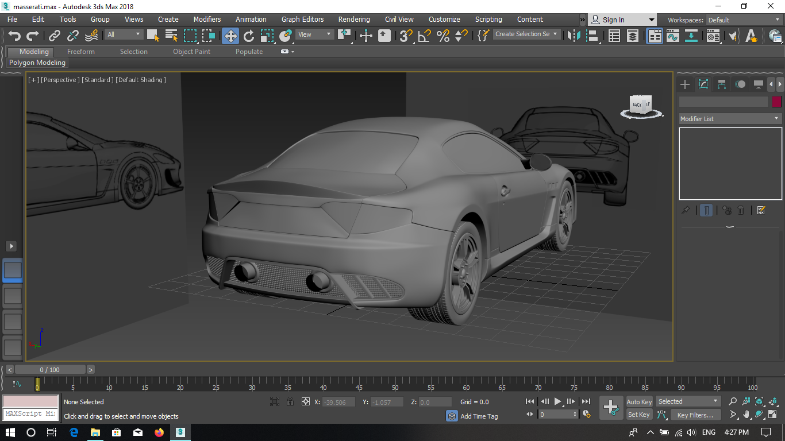Click the Maximize Viewport Toggle icon
The width and height of the screenshot is (785, 441).
772,414
